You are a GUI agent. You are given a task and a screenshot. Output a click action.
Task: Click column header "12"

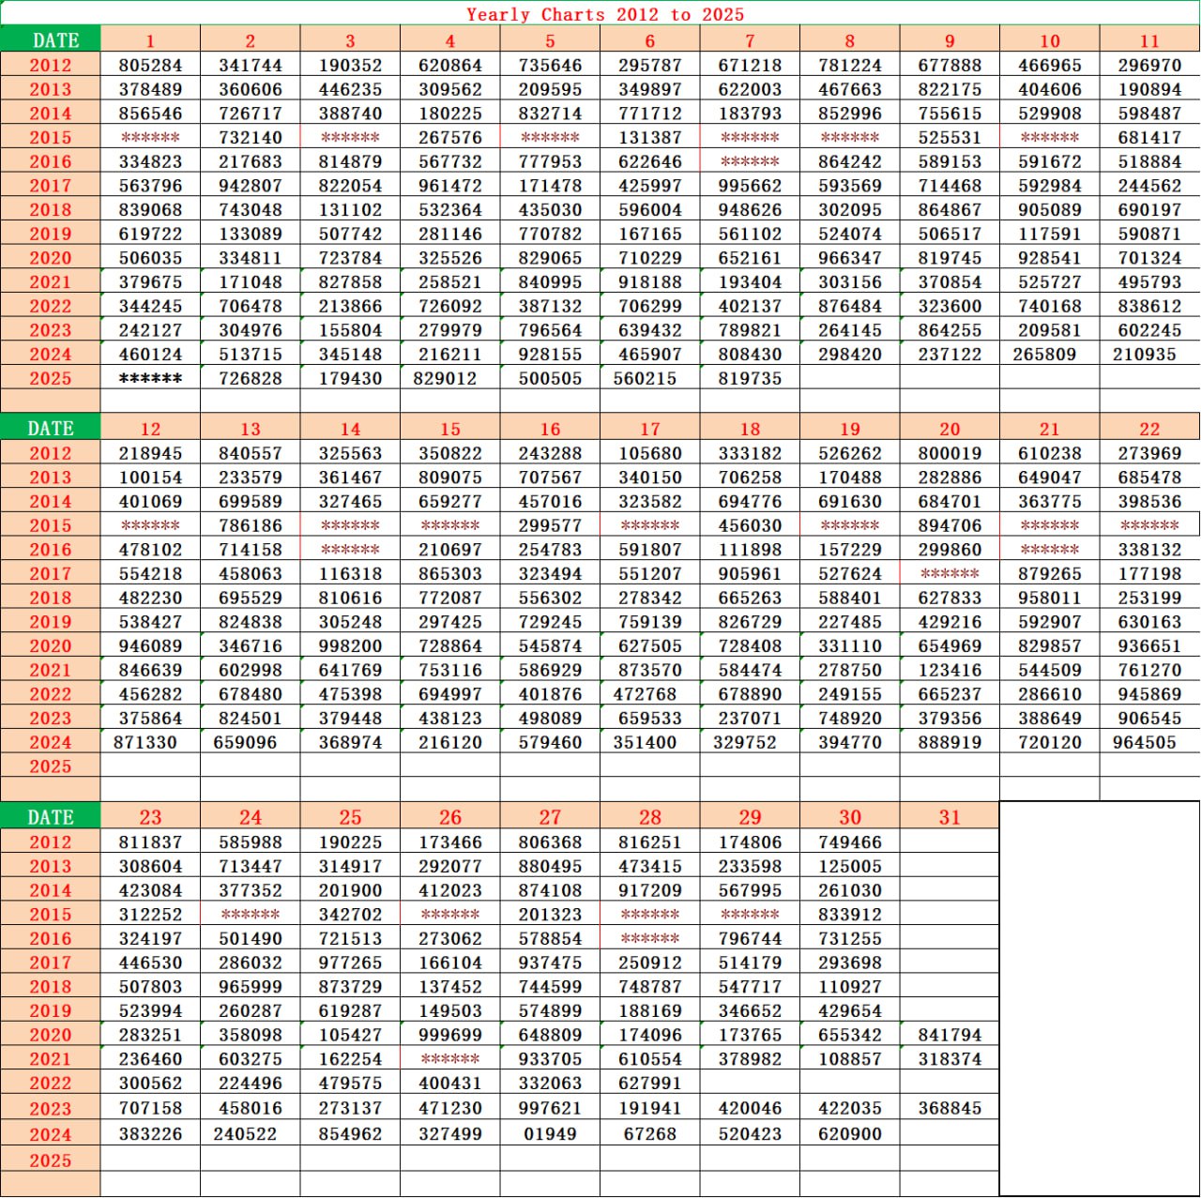[x=150, y=428]
